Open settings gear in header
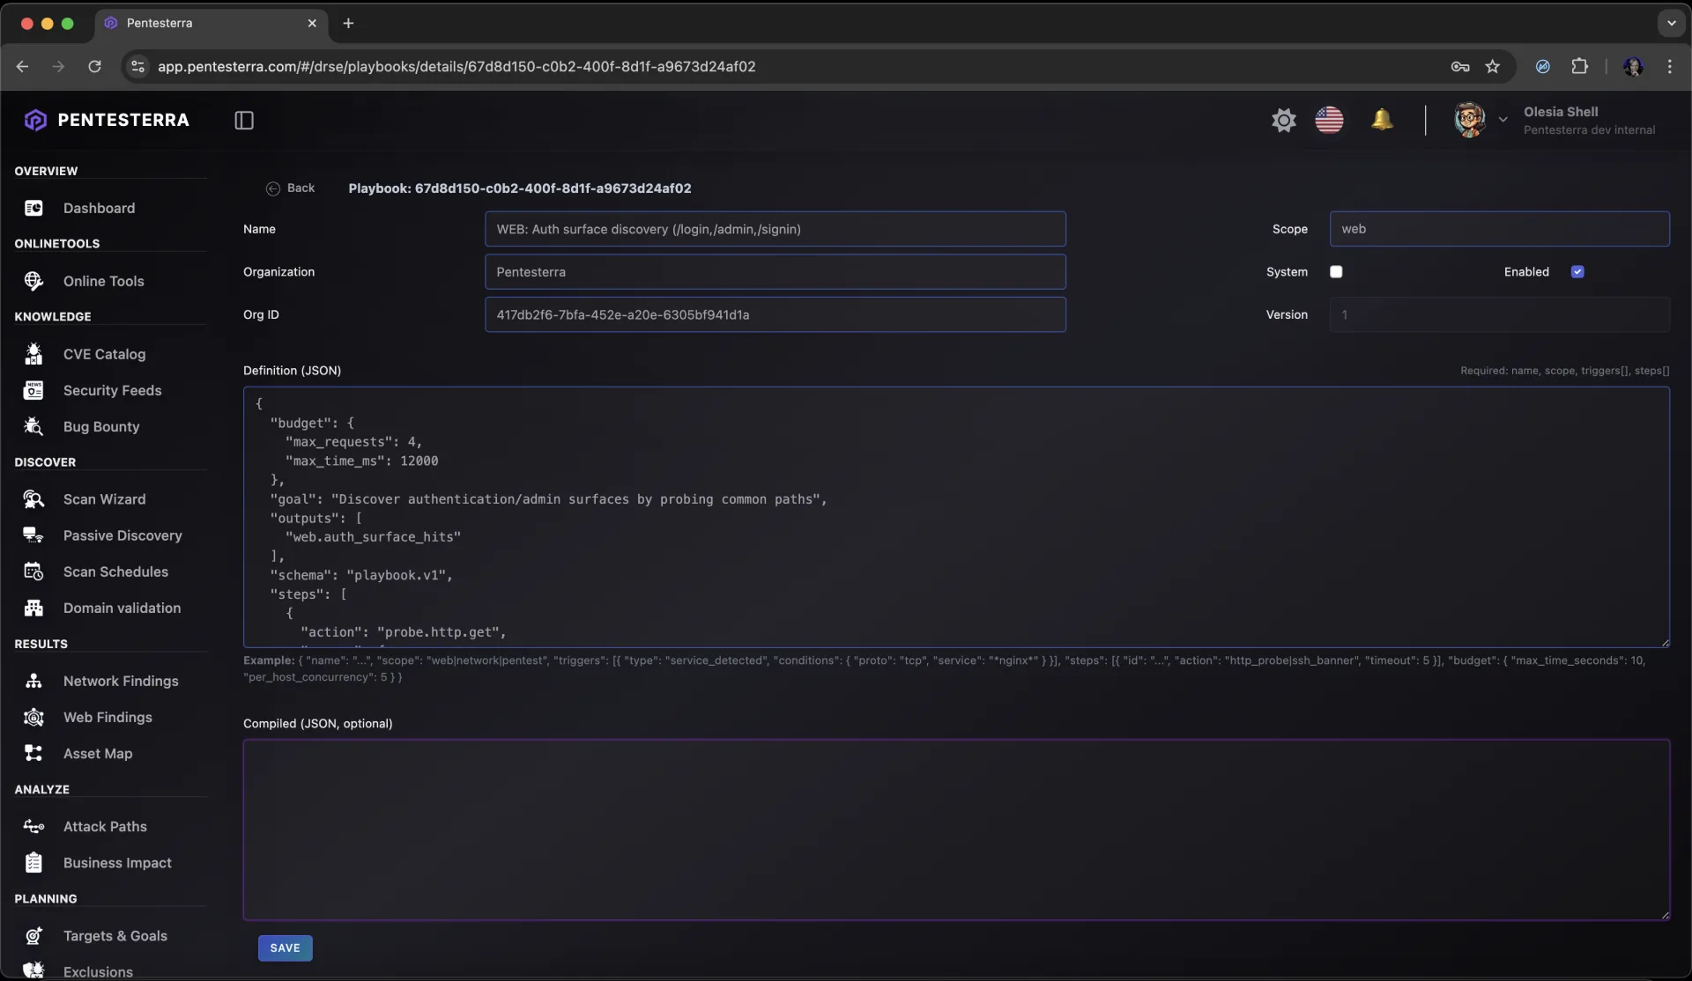Image resolution: width=1692 pixels, height=981 pixels. 1283,120
